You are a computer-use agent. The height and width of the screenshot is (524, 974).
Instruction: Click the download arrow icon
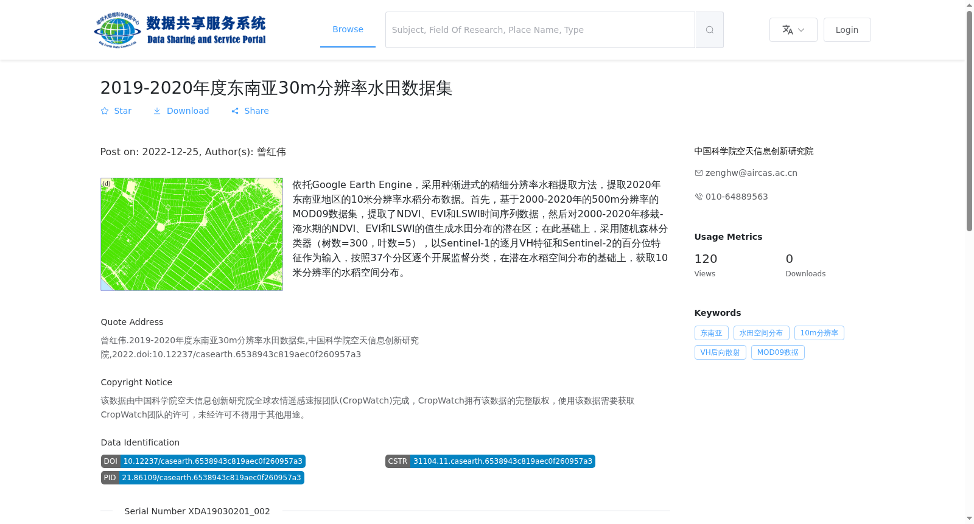(157, 111)
